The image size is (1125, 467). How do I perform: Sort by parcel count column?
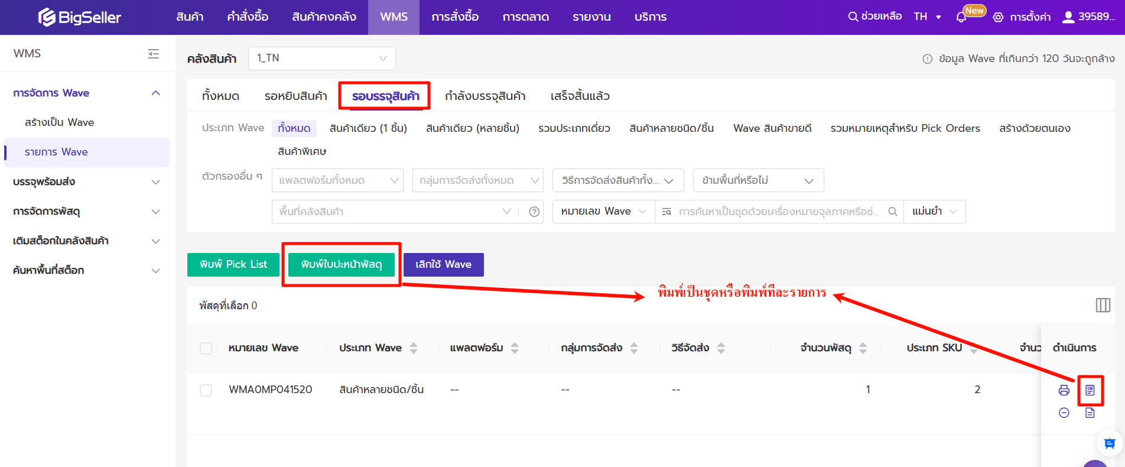point(863,348)
